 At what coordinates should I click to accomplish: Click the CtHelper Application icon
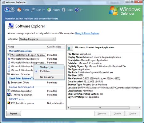tap(9, 91)
